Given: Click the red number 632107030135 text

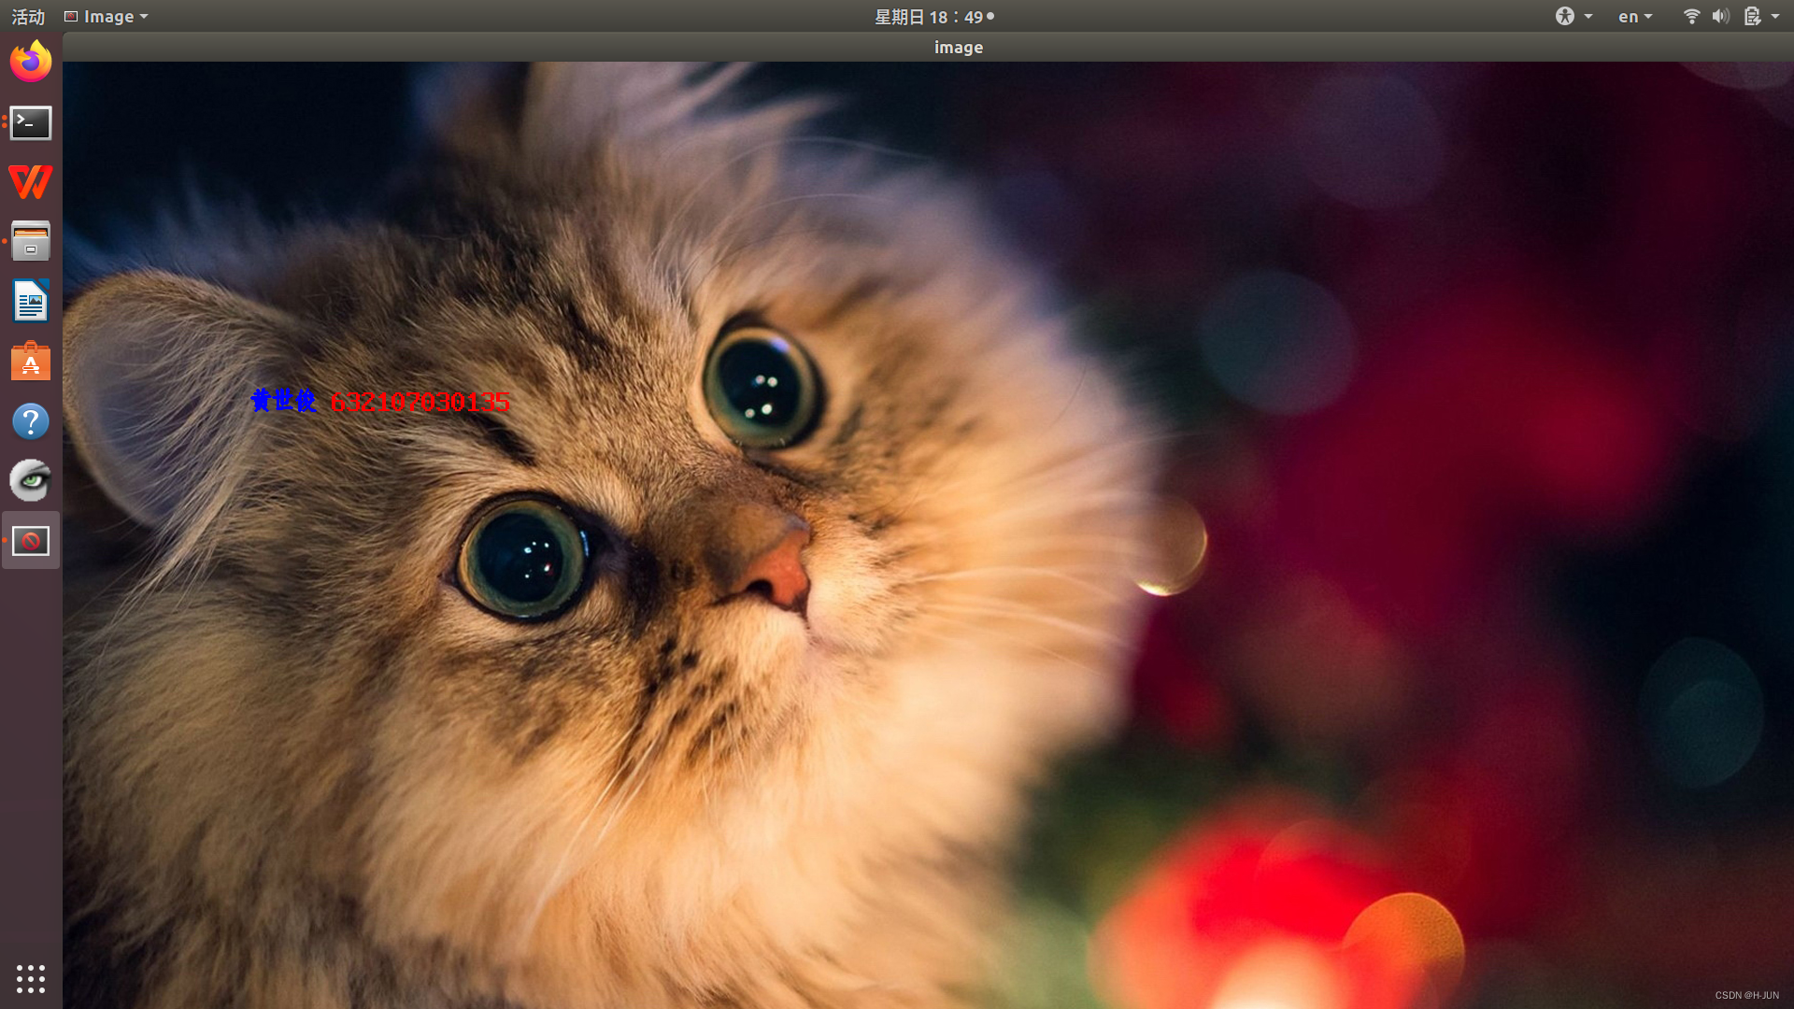Looking at the screenshot, I should click(420, 402).
